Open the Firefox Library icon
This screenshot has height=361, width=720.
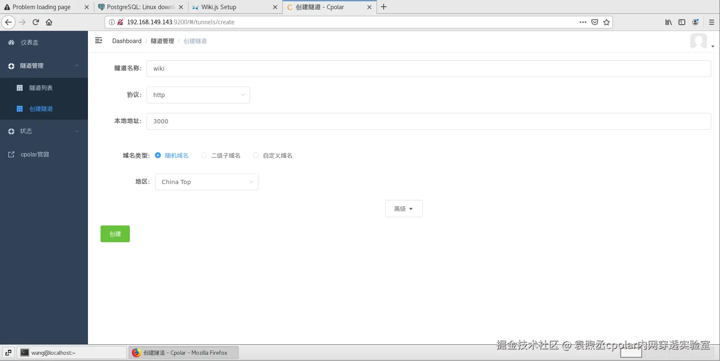[x=668, y=22]
